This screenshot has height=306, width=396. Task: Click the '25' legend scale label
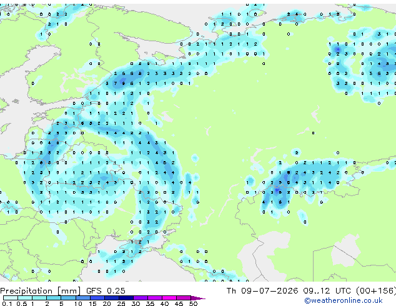coord(121,304)
